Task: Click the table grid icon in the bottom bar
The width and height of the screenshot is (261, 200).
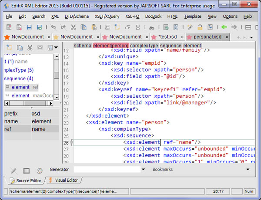Action: coord(26,170)
